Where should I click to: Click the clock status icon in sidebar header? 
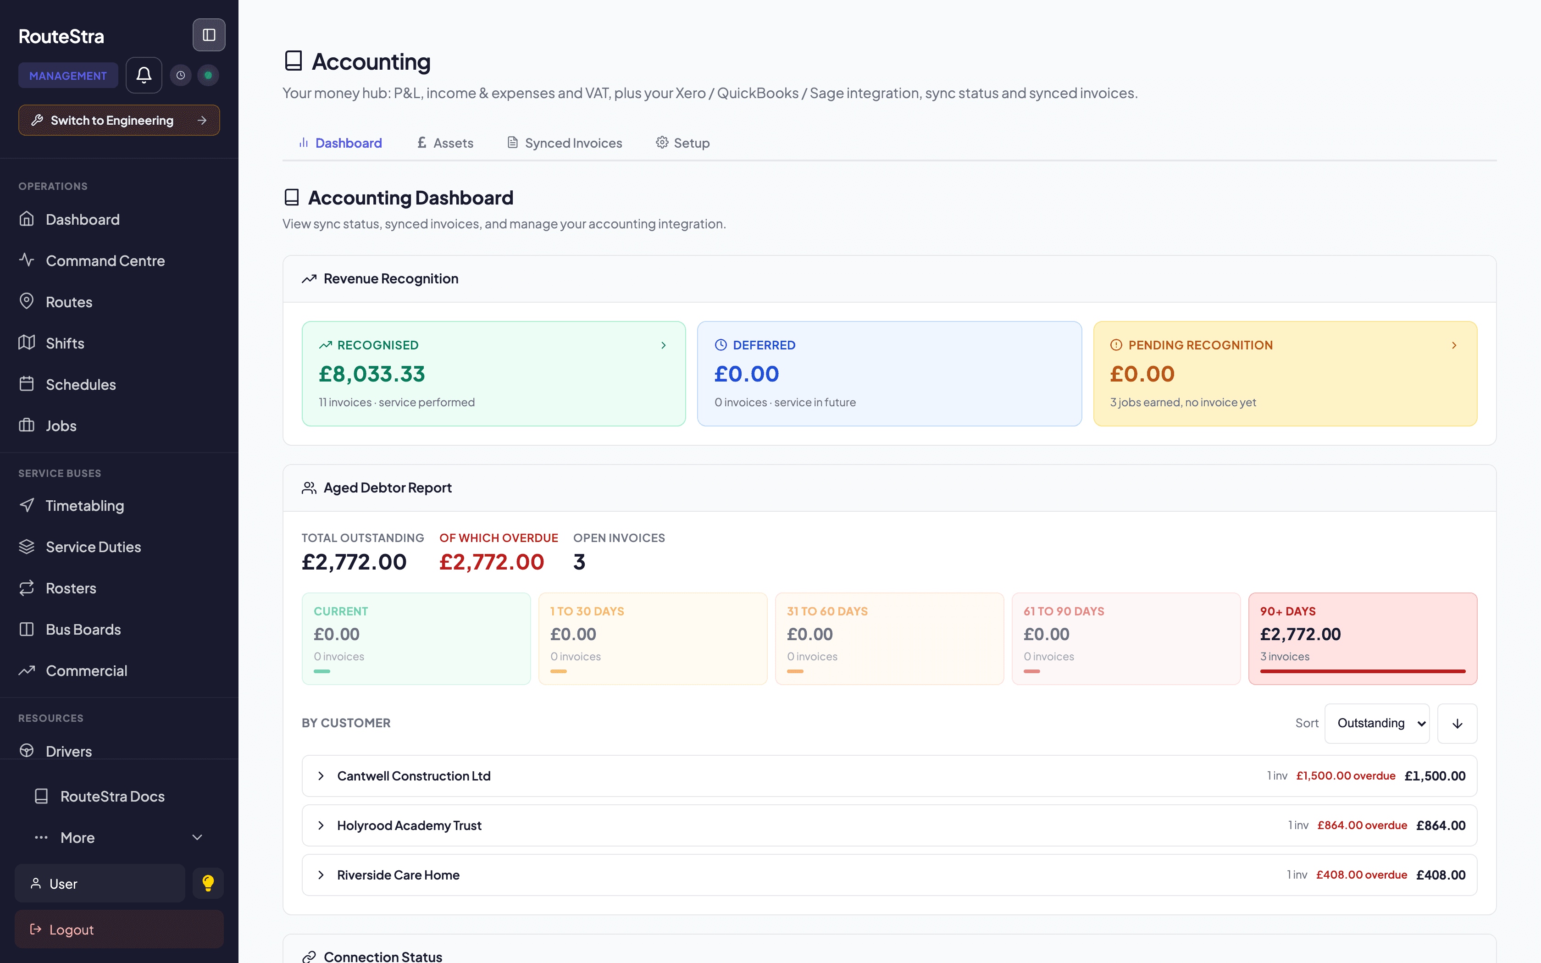coord(181,75)
